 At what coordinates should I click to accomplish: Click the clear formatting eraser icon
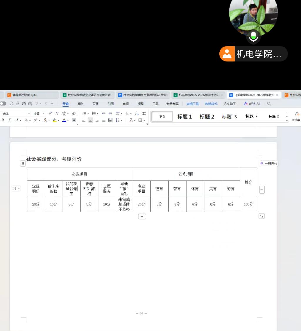click(74, 113)
